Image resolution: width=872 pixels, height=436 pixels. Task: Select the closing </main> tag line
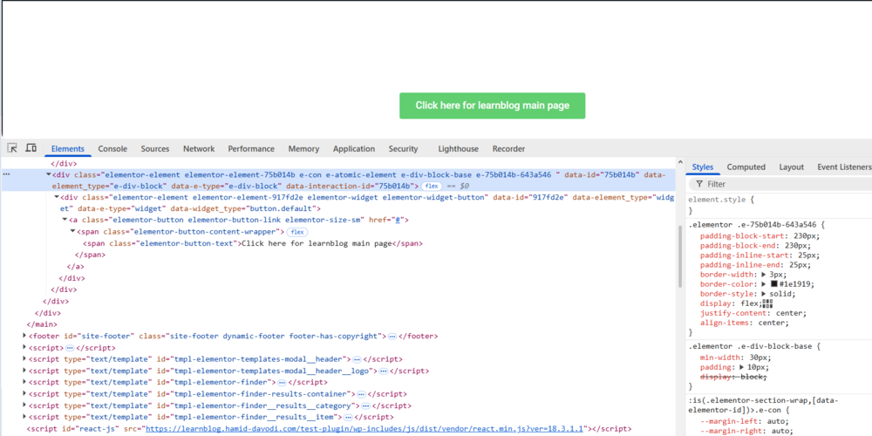click(x=42, y=324)
